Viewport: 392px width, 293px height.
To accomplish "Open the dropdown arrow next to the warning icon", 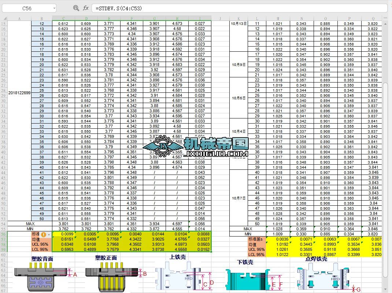I will [49, 235].
